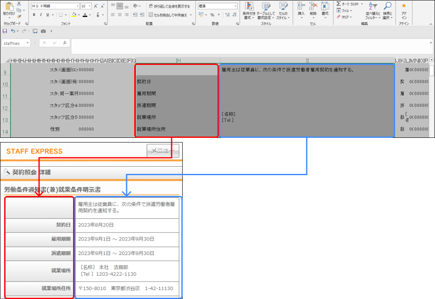The height and width of the screenshot is (299, 435).
Task: Toggle Bold formatting
Action: [34, 15]
